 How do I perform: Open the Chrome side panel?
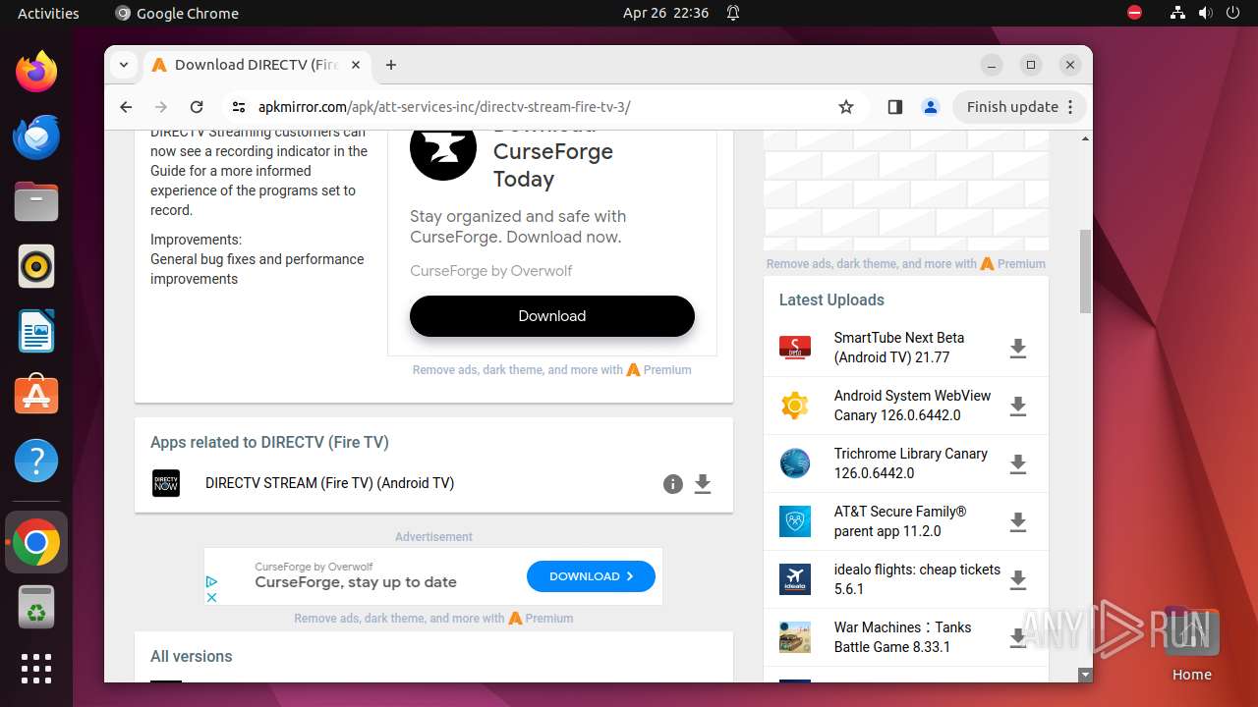[x=894, y=107]
